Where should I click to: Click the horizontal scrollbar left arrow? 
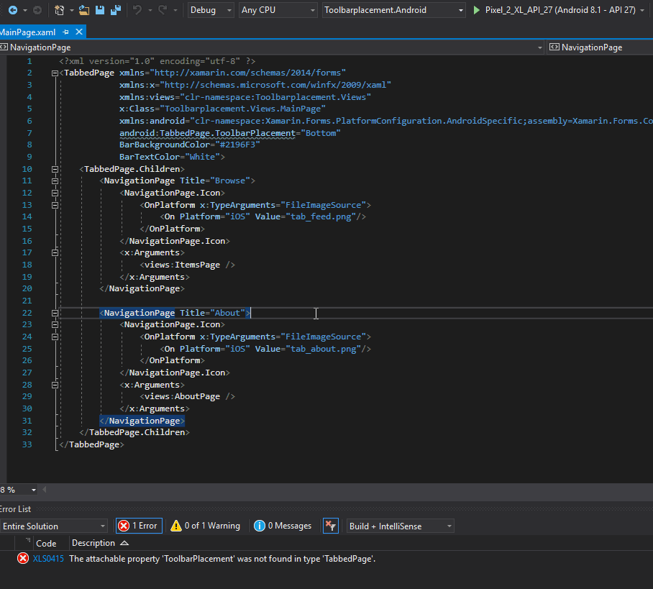(45, 490)
